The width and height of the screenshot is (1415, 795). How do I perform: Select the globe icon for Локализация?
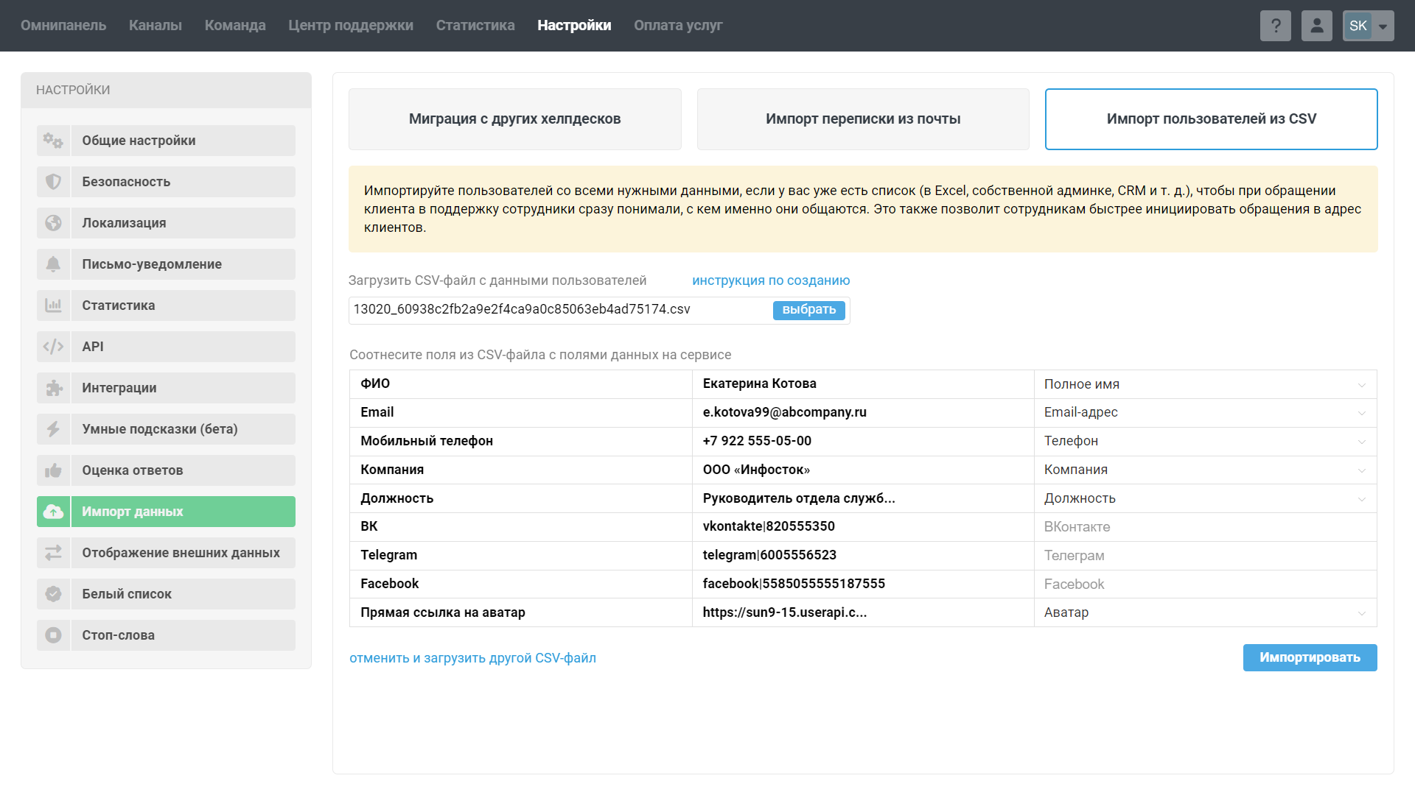click(x=53, y=223)
